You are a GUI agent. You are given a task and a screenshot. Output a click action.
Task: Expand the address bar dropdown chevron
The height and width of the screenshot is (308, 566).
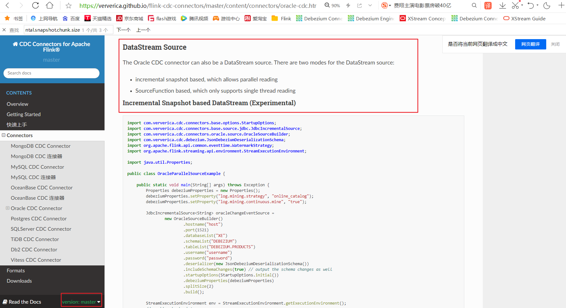pos(370,5)
